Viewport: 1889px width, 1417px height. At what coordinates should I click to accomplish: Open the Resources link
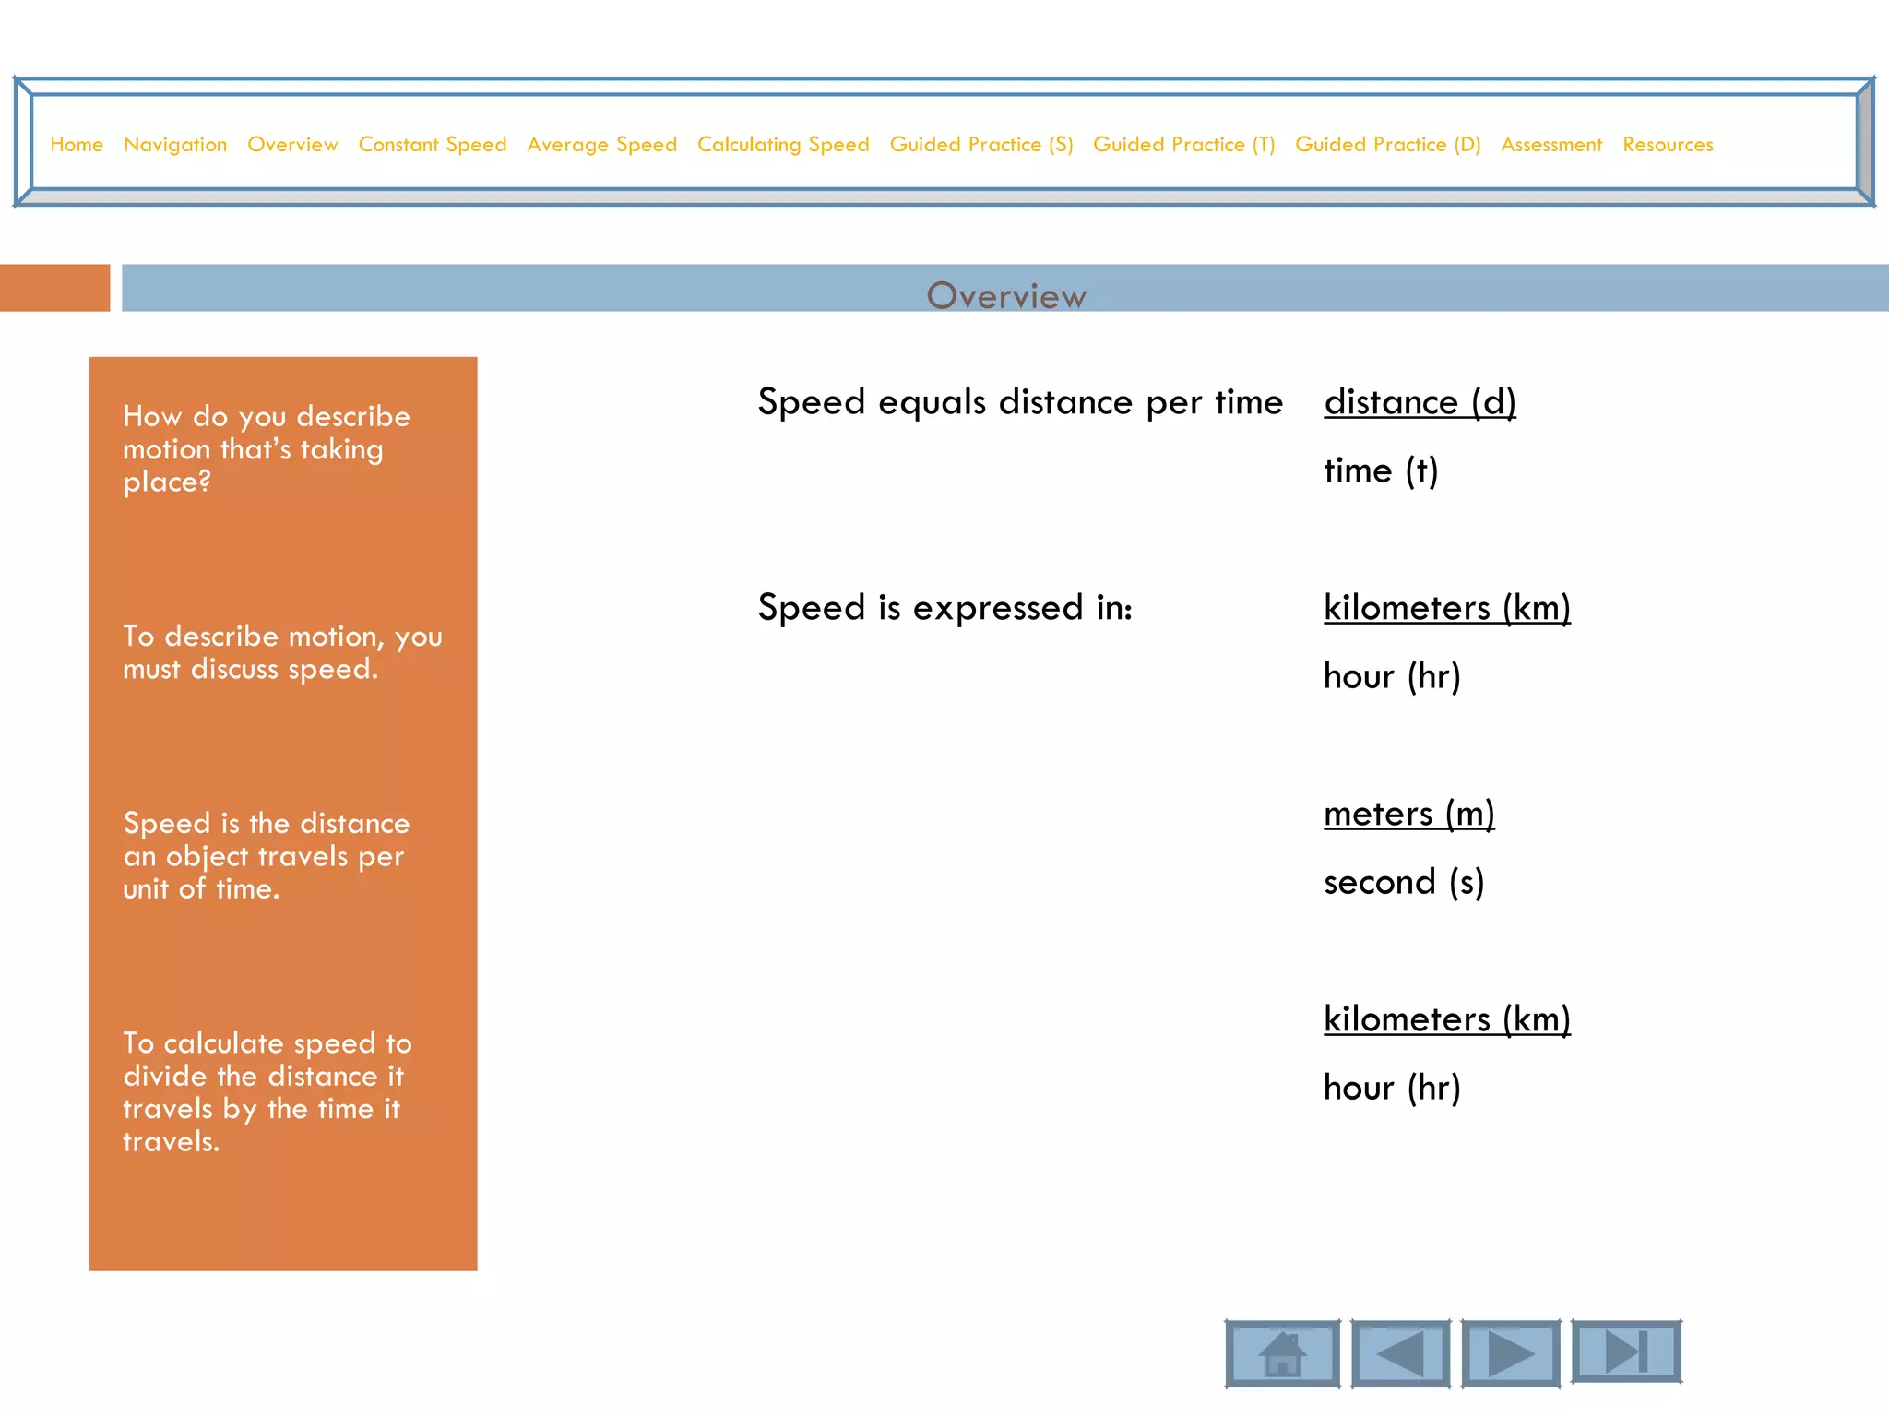[x=1668, y=145]
